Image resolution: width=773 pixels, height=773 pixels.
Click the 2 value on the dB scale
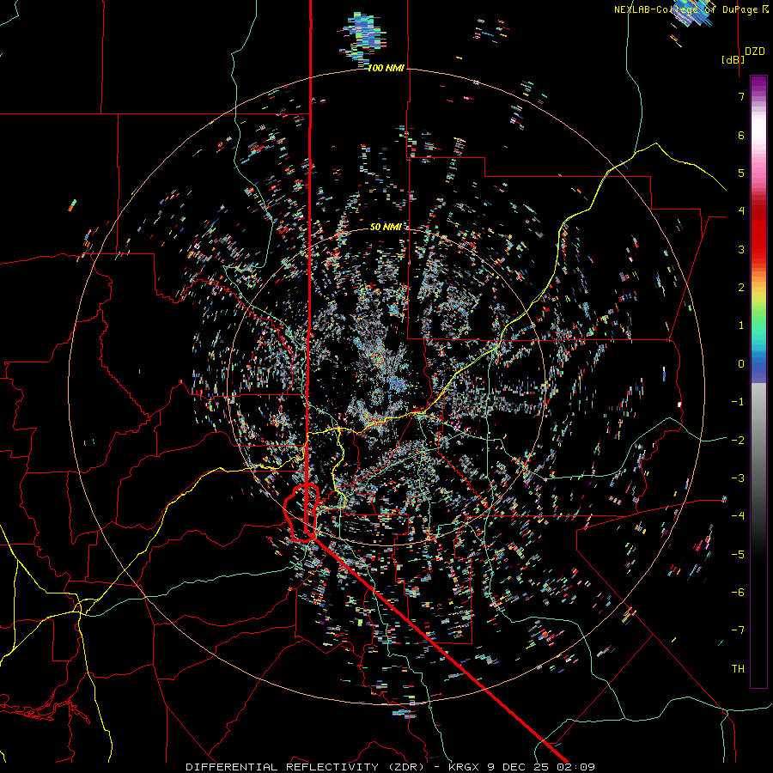click(x=741, y=288)
